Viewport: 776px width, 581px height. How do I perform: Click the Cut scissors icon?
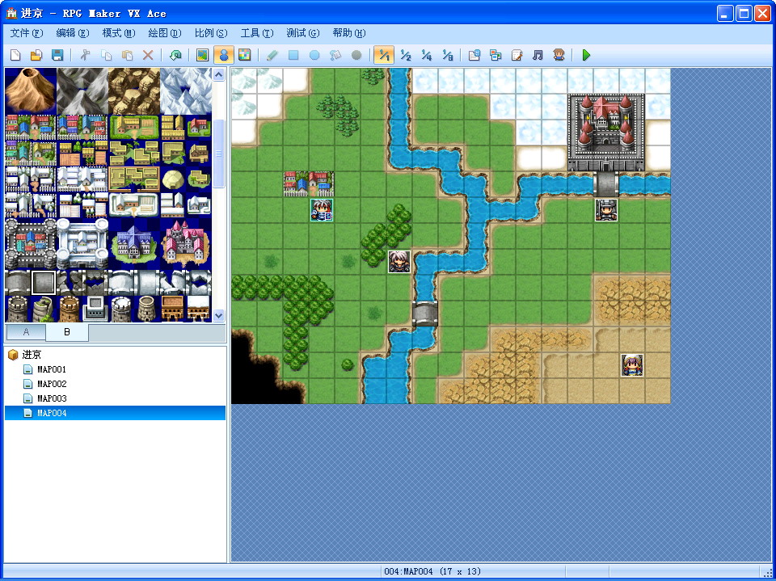click(x=85, y=55)
